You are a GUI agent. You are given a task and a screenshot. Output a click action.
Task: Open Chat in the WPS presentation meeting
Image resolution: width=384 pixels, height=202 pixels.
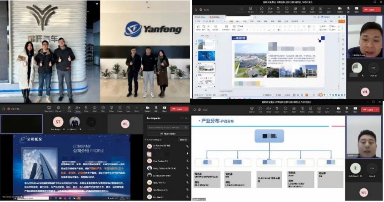[x=262, y=10]
